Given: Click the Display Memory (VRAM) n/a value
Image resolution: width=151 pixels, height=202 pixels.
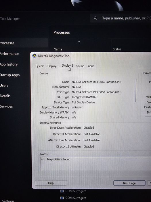Looking at the screenshot, I should 74,113.
